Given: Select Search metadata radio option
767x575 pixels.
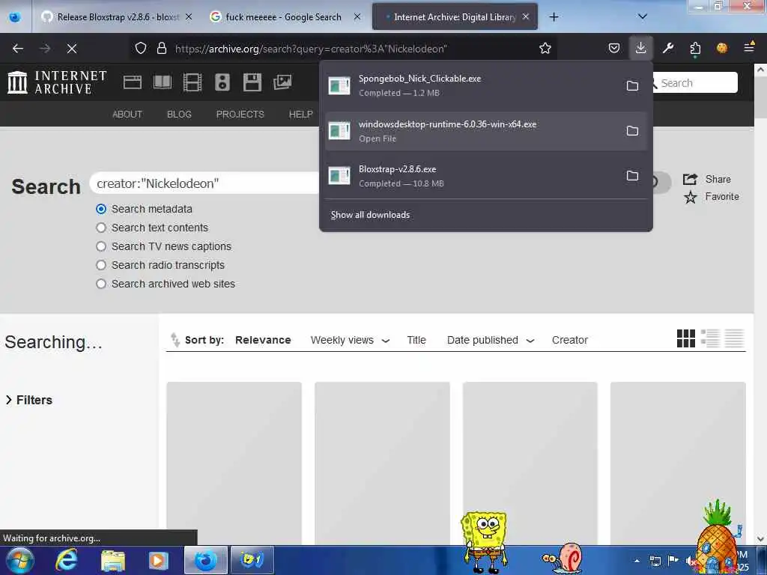Looking at the screenshot, I should coord(101,209).
